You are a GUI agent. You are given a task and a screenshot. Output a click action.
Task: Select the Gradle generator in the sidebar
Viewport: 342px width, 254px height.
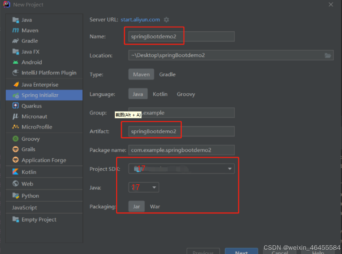(29, 41)
